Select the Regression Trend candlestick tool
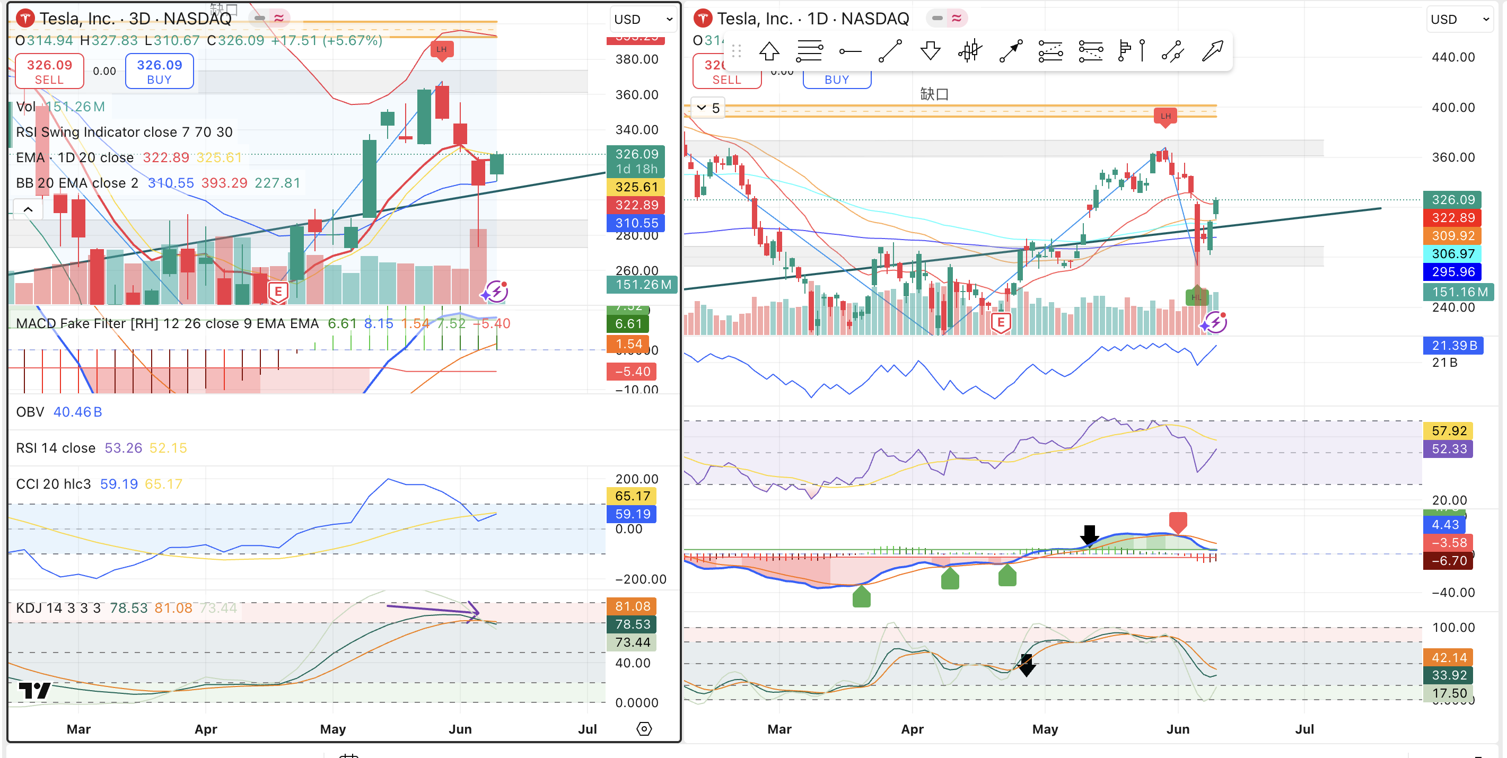Image resolution: width=1507 pixels, height=758 pixels. pos(970,51)
